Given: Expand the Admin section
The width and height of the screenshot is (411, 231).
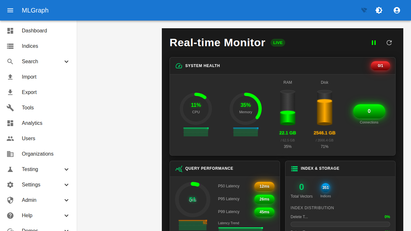Looking at the screenshot, I should 66,200.
